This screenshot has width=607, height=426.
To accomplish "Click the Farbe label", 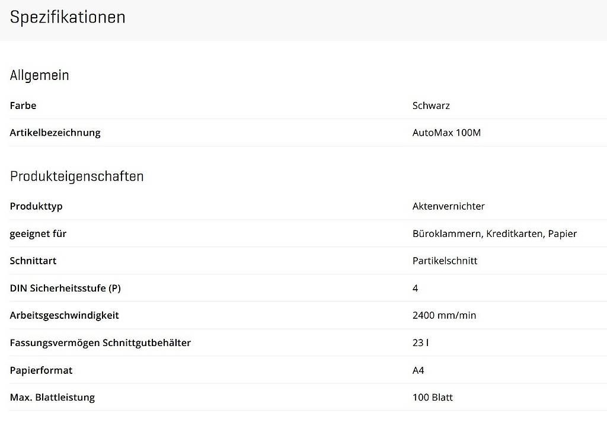I will (x=23, y=105).
